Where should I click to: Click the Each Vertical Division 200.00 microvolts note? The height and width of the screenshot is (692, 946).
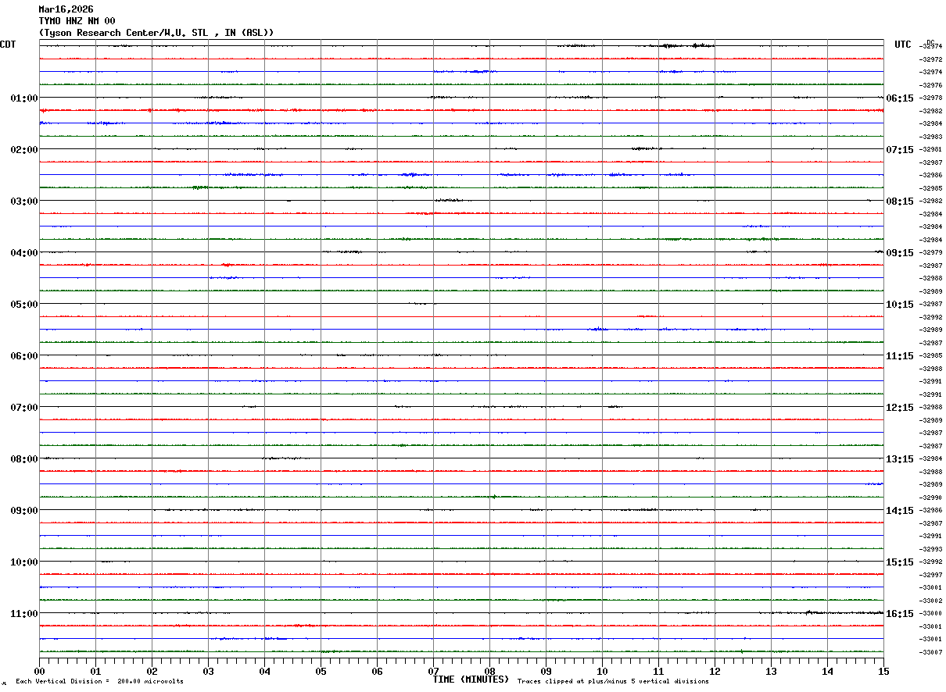pos(99,682)
